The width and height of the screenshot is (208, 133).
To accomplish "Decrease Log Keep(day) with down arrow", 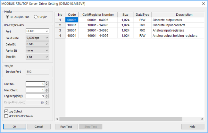I will click(x=47, y=97).
